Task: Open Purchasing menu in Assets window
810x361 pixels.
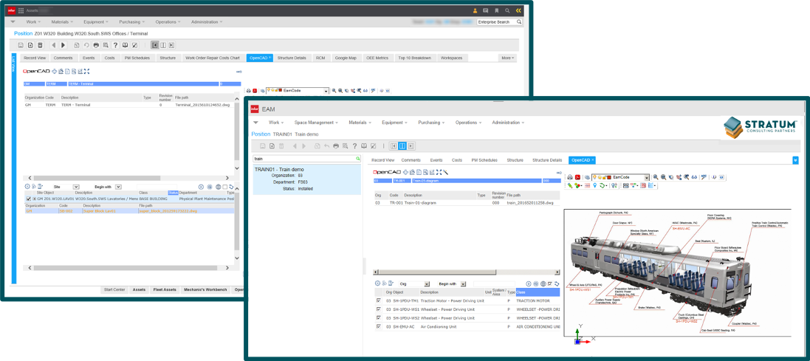Action: [x=131, y=22]
